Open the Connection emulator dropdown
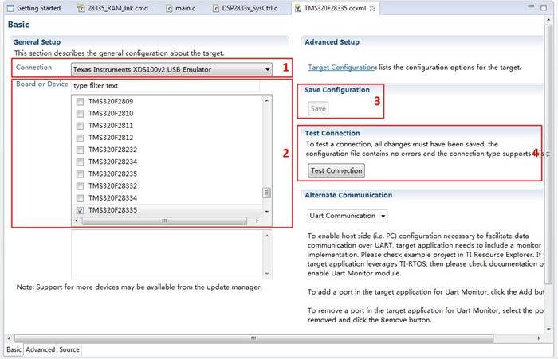The height and width of the screenshot is (359, 558). coord(171,69)
